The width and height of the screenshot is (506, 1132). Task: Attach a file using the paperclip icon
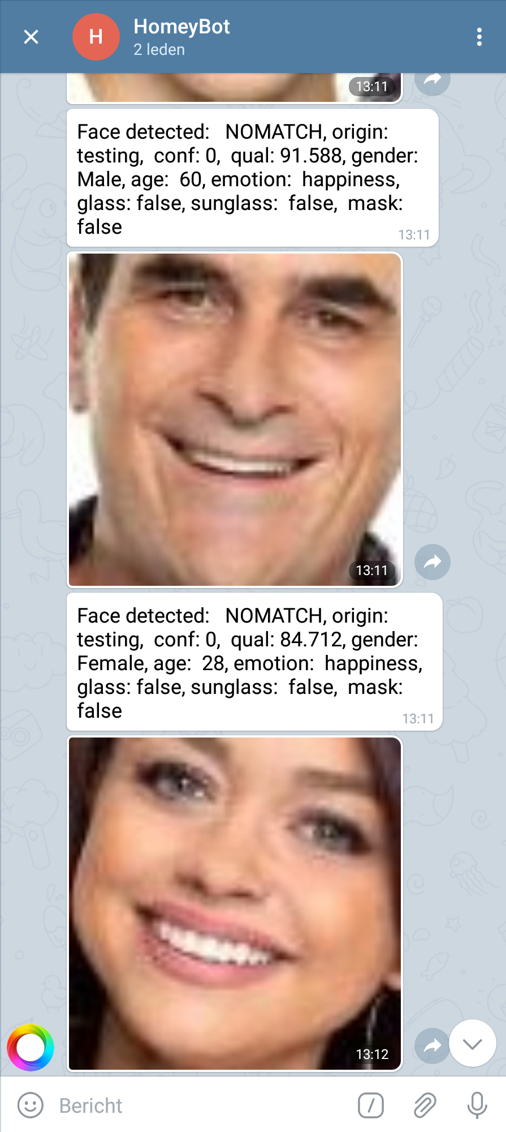pyautogui.click(x=425, y=1105)
